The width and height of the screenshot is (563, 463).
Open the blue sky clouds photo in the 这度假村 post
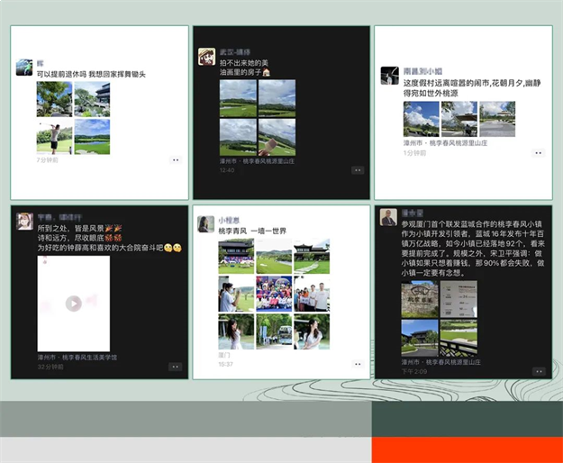422,119
